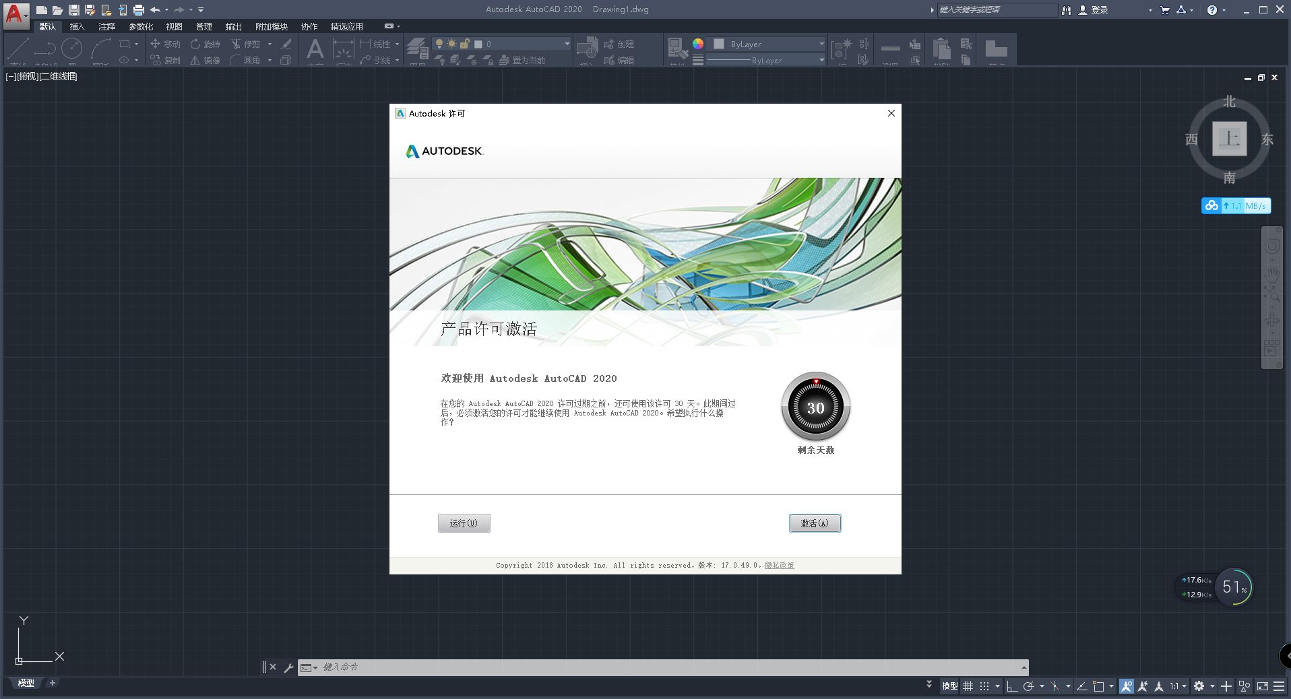The height and width of the screenshot is (699, 1291).
Task: Open the ByLayer color dropdown
Action: point(821,44)
